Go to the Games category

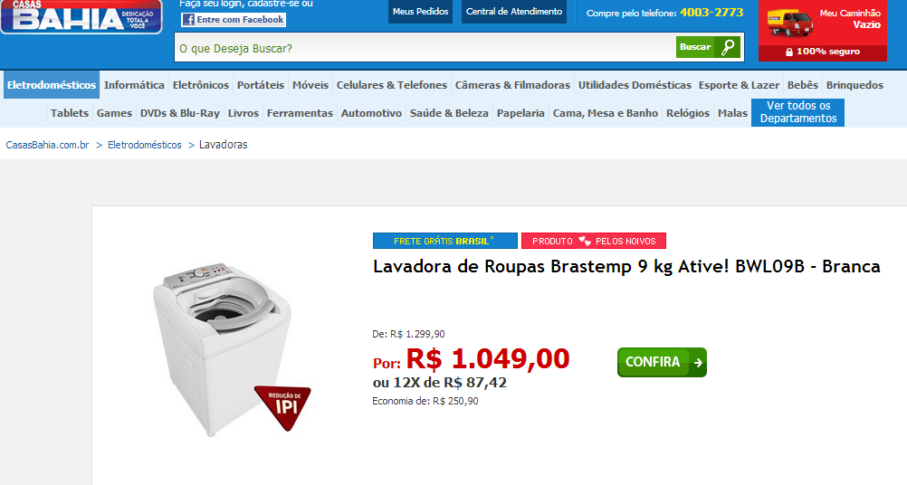click(115, 113)
